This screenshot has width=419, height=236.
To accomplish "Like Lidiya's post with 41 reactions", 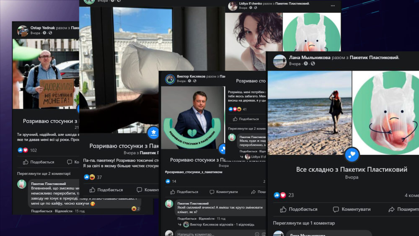I will [x=246, y=119].
